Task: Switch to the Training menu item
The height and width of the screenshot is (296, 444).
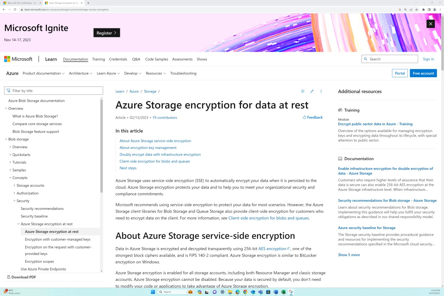Action: [x=98, y=59]
